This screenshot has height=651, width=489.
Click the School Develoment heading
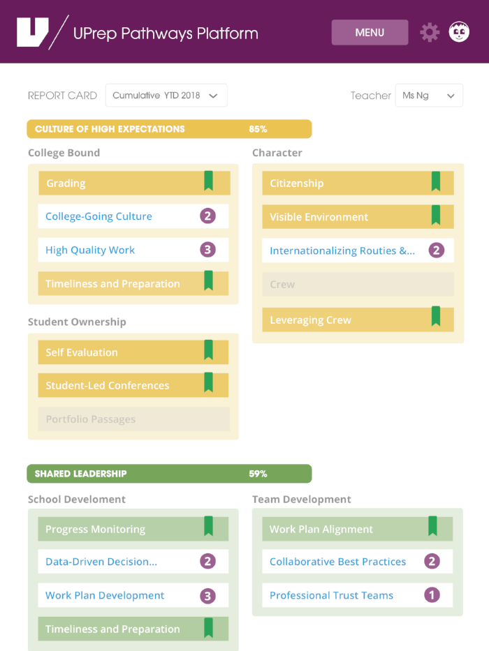[x=77, y=499]
